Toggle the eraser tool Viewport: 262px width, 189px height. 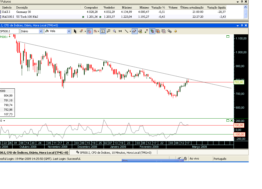click(x=135, y=31)
